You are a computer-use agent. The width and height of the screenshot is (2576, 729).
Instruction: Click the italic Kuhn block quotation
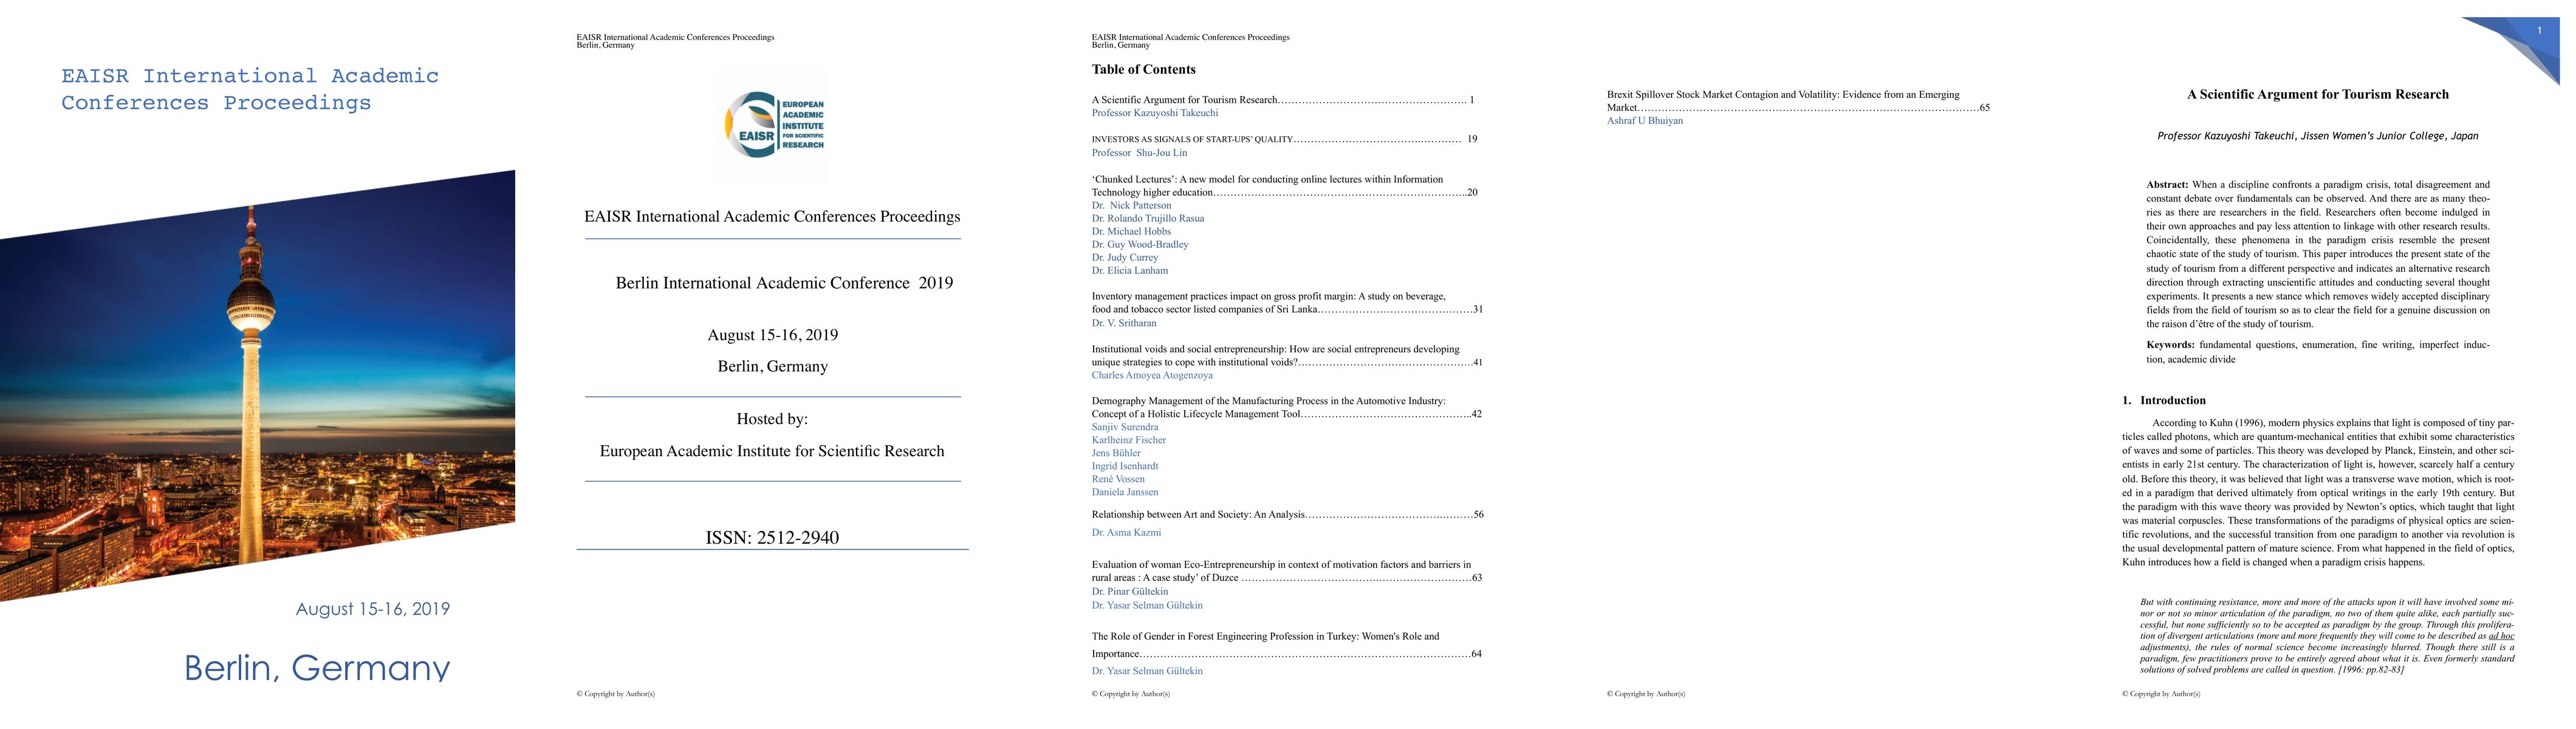tap(2327, 636)
